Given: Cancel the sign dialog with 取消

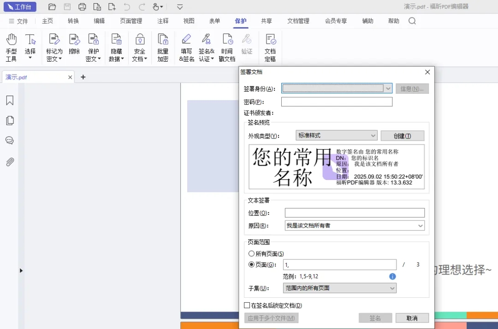Looking at the screenshot, I should 412,317.
